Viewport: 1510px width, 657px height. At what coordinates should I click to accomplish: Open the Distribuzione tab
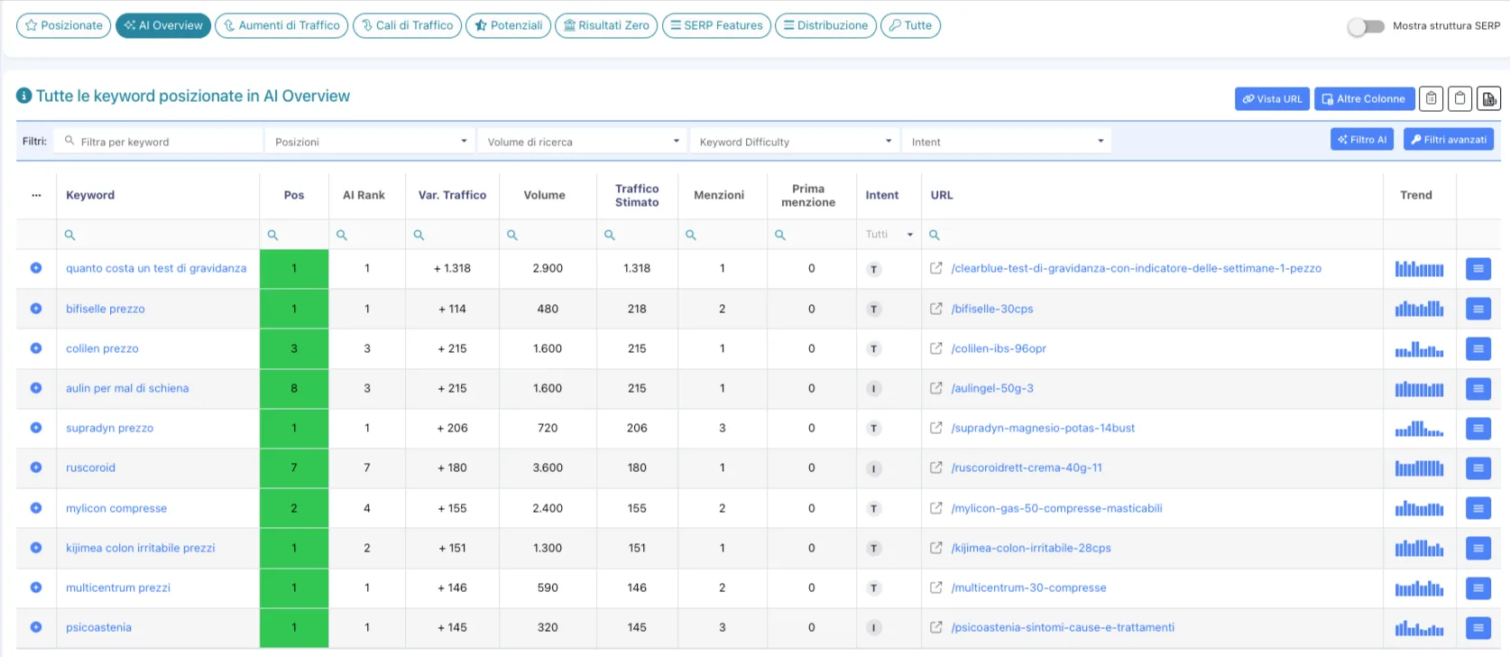[825, 25]
